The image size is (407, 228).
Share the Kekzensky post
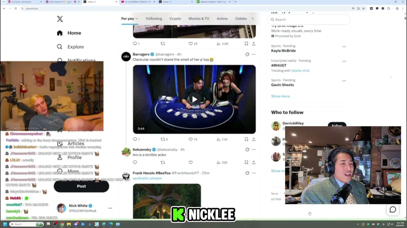click(x=254, y=162)
